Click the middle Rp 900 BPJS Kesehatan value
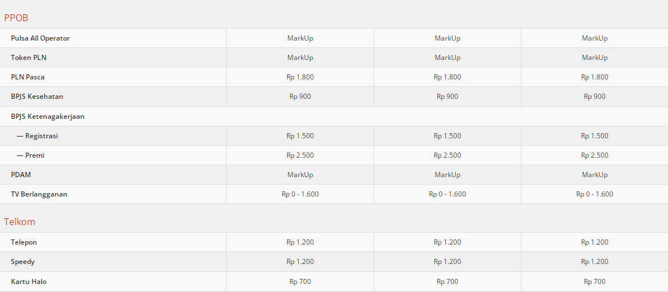668x292 pixels. pyautogui.click(x=448, y=97)
